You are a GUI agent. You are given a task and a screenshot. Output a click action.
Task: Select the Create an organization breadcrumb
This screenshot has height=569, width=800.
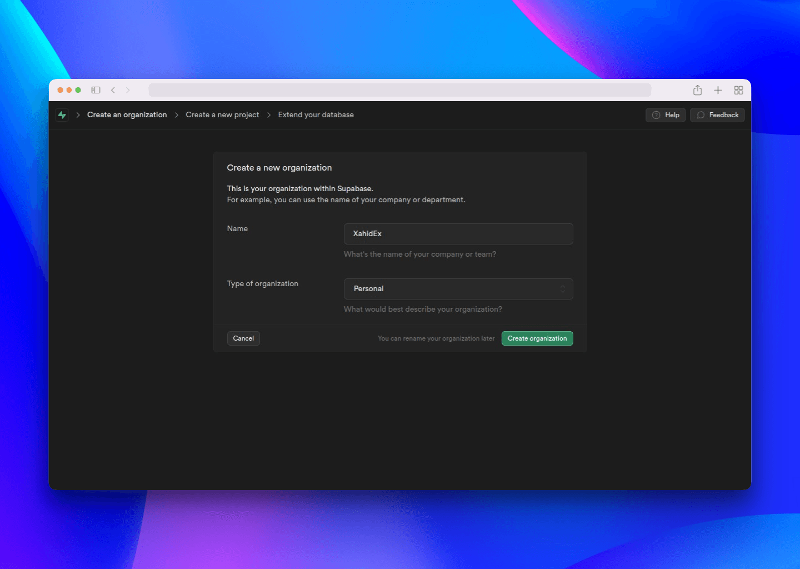[127, 115]
